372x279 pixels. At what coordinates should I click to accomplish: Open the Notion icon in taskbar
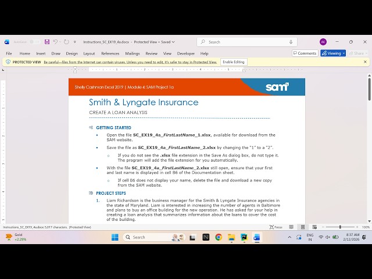pyautogui.click(x=206, y=237)
